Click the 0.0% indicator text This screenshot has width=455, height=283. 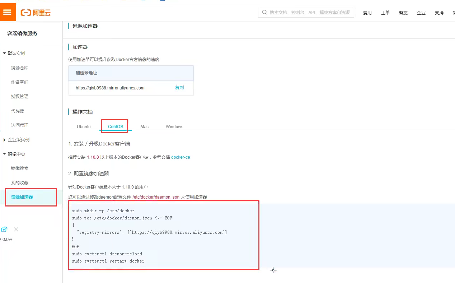(7, 240)
